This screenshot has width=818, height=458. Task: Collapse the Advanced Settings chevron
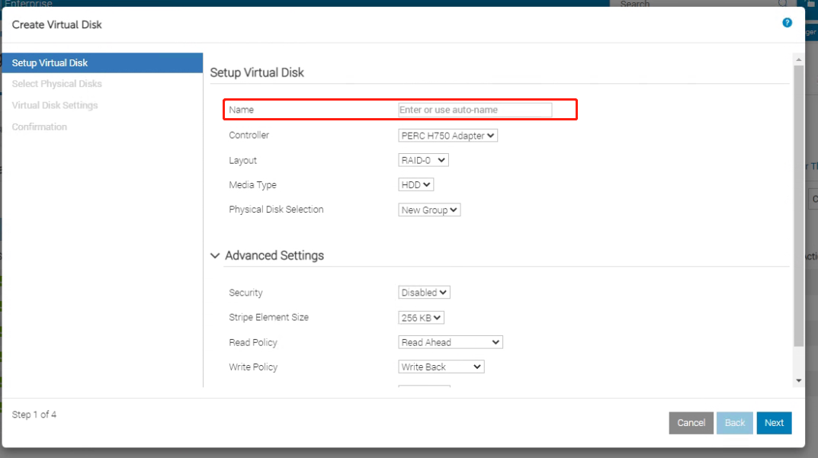[x=216, y=256]
